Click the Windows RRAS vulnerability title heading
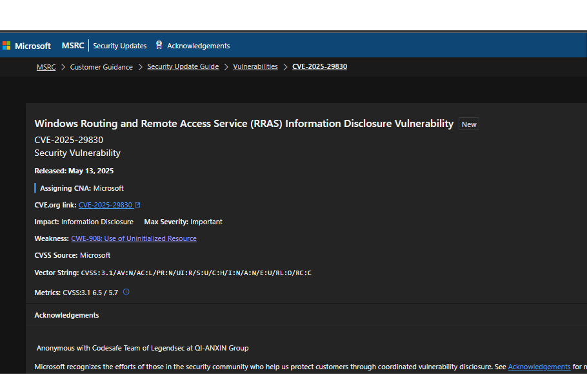 (x=244, y=124)
